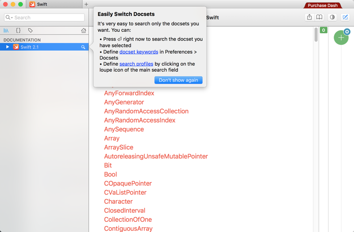Click Don't show again button
Viewport: 354px width, 232px height.
[x=178, y=80]
